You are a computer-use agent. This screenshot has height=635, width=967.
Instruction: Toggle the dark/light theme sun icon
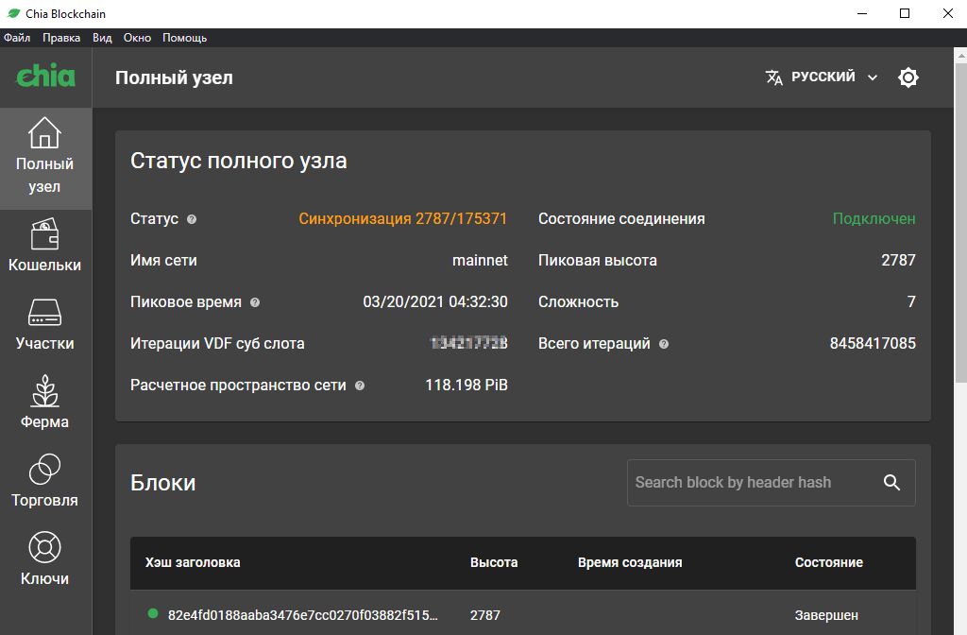(x=908, y=77)
